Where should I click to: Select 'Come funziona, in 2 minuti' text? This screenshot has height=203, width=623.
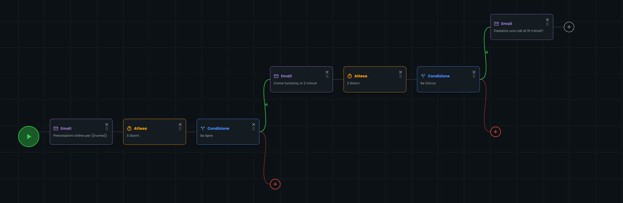[295, 83]
